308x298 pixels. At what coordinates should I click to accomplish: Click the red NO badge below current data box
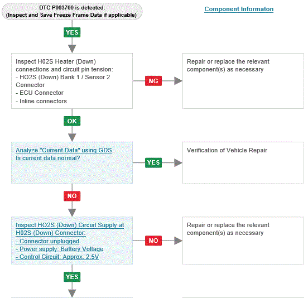click(72, 196)
